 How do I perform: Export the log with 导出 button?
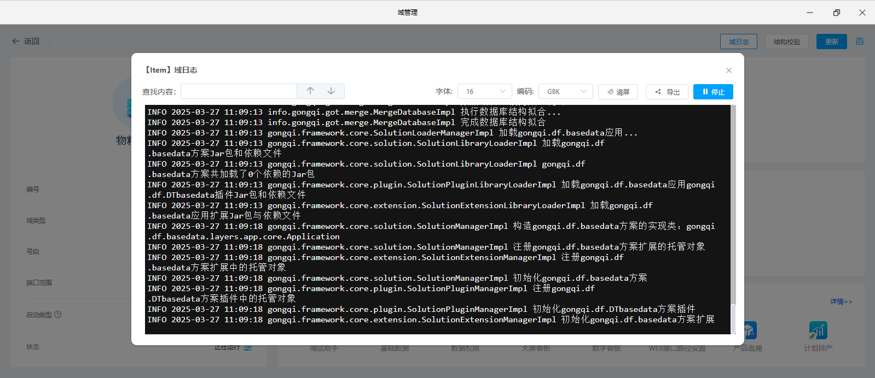667,92
